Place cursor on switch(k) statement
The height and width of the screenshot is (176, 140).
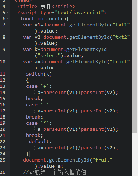39,74
